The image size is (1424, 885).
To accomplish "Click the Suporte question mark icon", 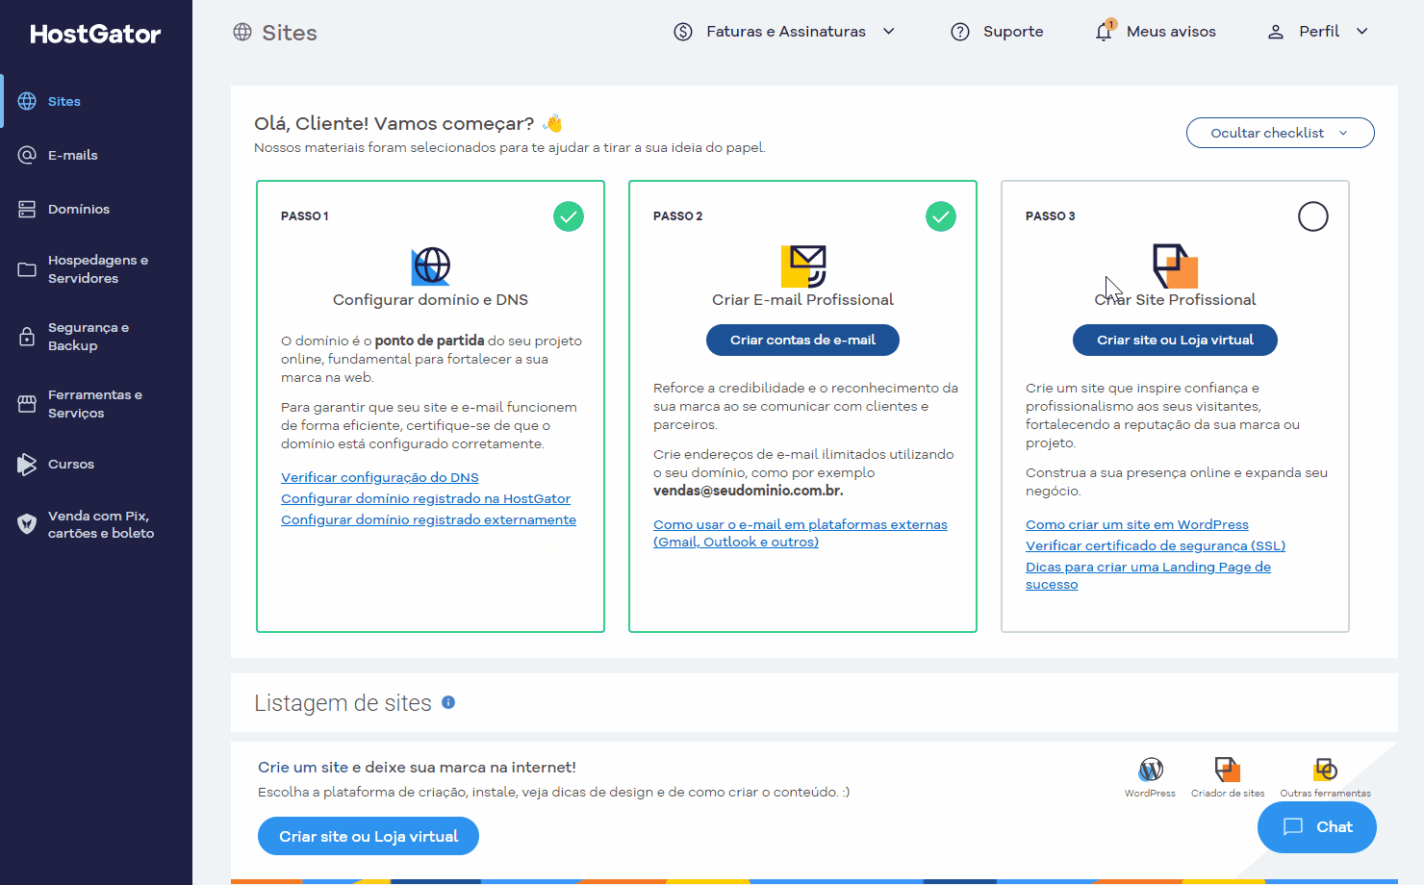I will coord(960,32).
